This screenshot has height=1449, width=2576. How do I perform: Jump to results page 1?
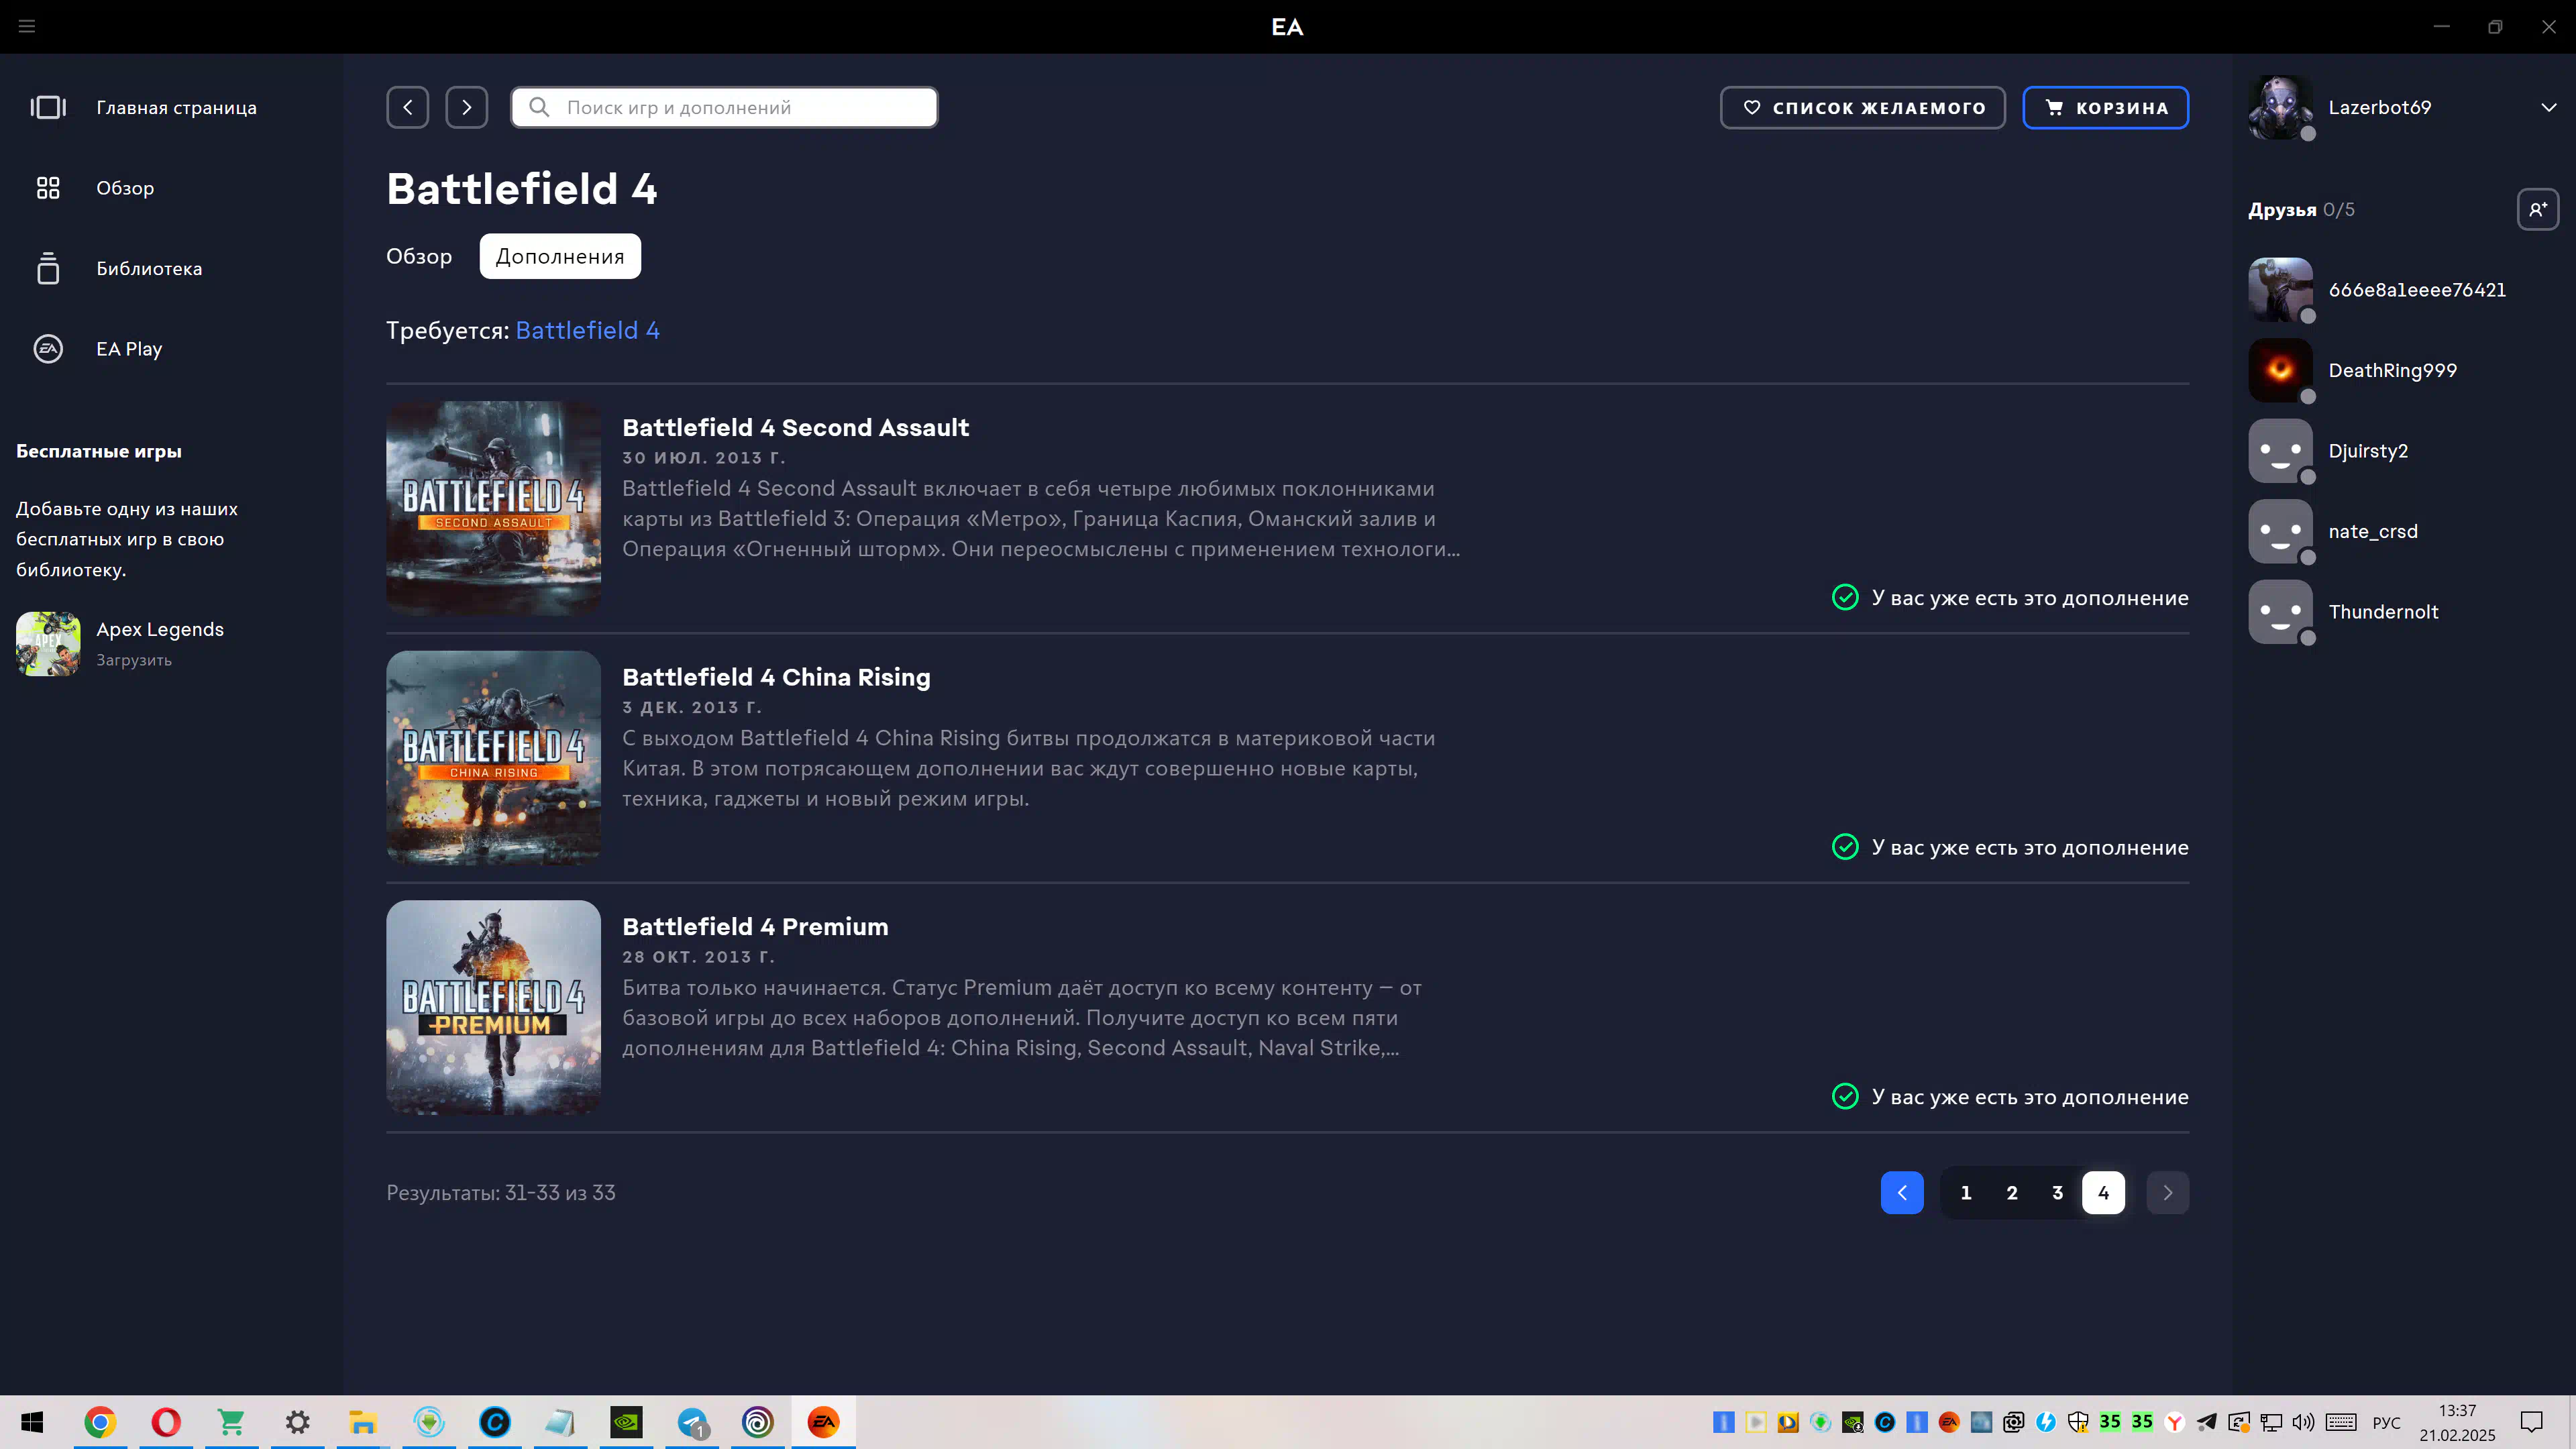(x=1966, y=1192)
